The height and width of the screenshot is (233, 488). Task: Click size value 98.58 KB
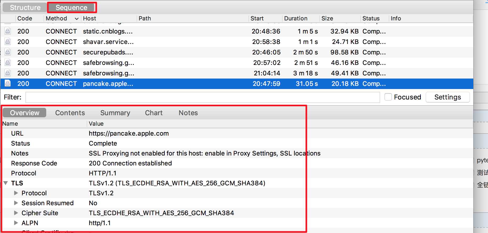[x=345, y=52]
